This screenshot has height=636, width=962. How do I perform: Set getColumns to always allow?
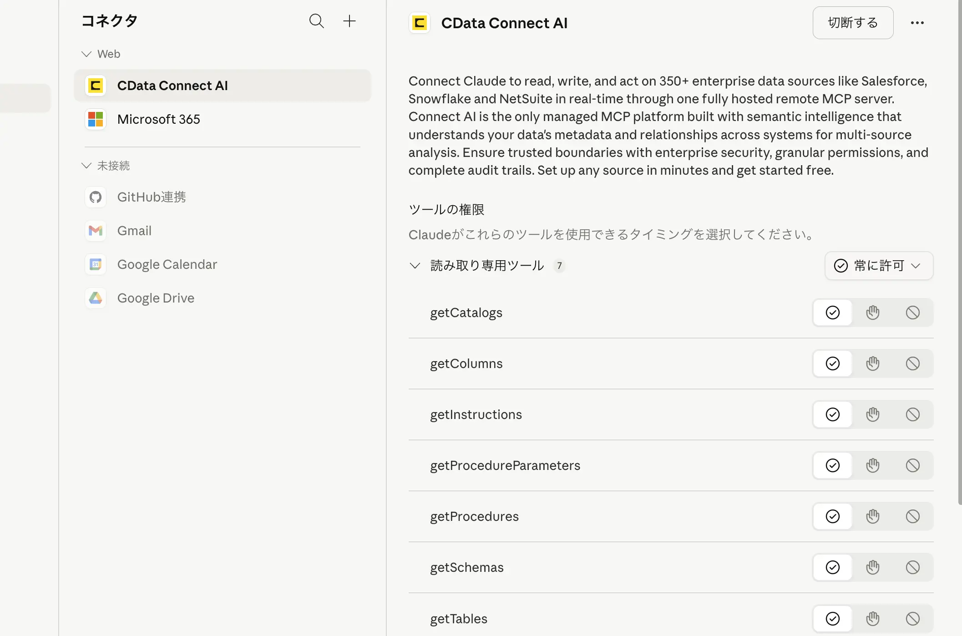tap(833, 363)
